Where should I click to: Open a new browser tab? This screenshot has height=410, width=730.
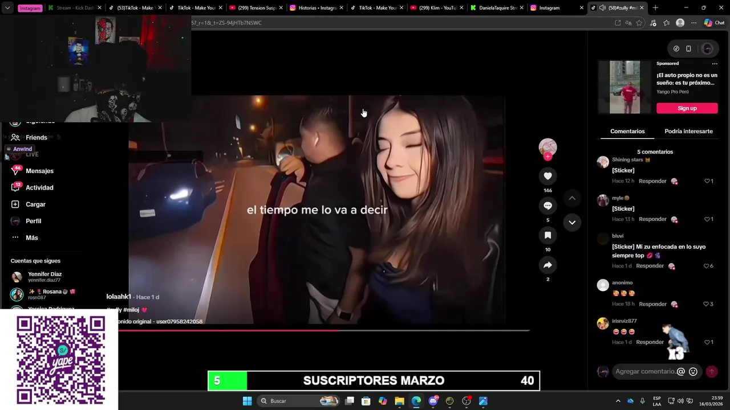tap(655, 8)
